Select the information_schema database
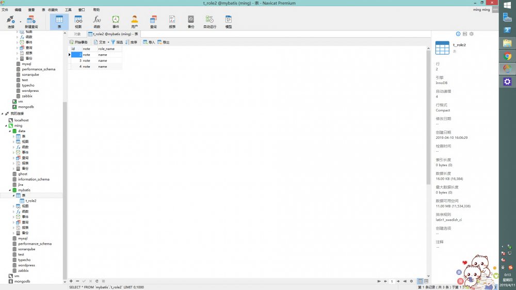 click(34, 180)
